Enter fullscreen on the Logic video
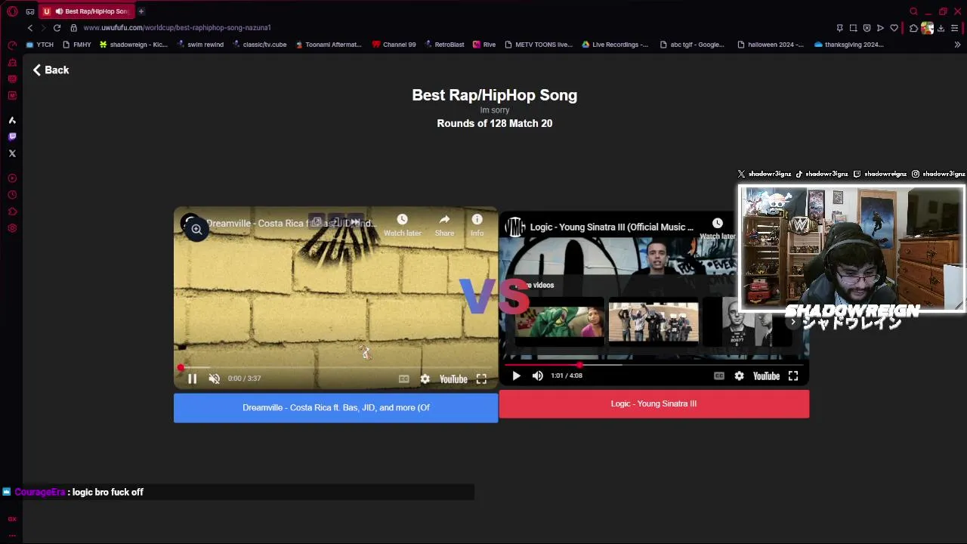 pos(793,376)
